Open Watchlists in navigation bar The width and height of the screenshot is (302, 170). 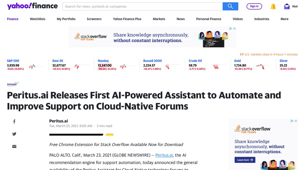coord(37,19)
